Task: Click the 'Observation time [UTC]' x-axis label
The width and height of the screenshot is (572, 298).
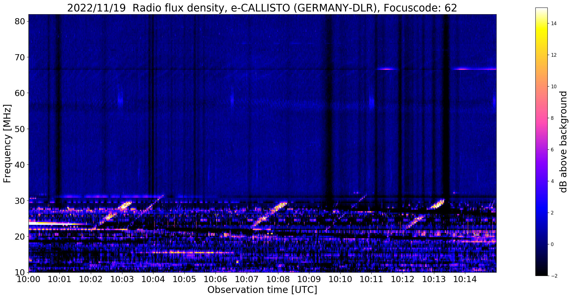Action: coord(262,290)
